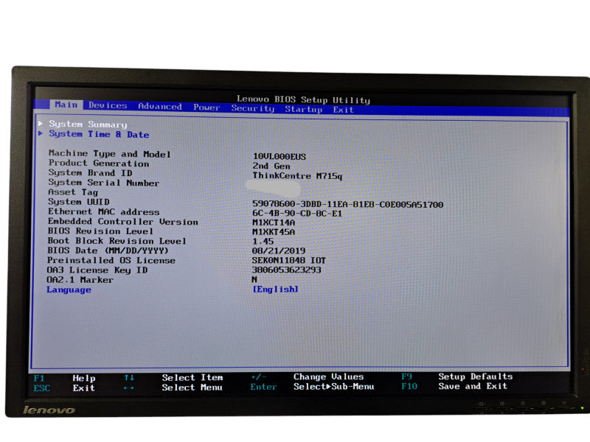
Task: Open the Advanced tab
Action: pos(160,106)
